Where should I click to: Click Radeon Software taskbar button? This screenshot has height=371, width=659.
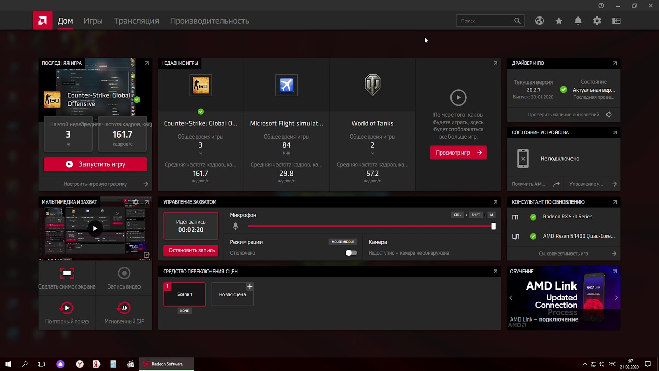[166, 364]
